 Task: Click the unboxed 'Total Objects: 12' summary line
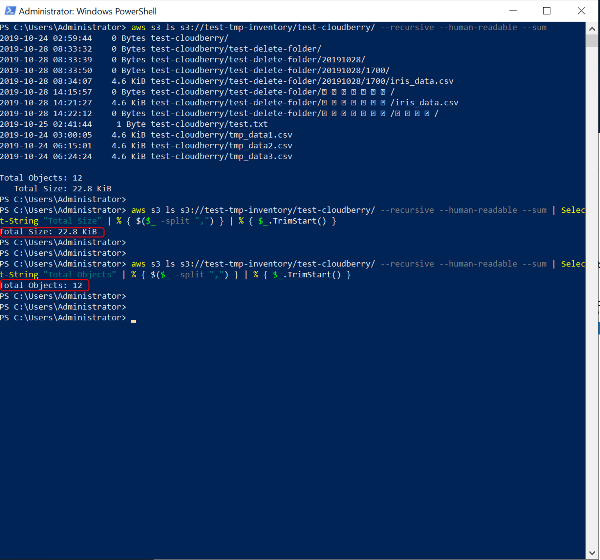[41, 178]
